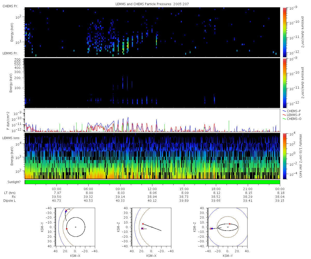Select the Dipole L value 39.15
This screenshot has height=259, width=311.
point(280,201)
